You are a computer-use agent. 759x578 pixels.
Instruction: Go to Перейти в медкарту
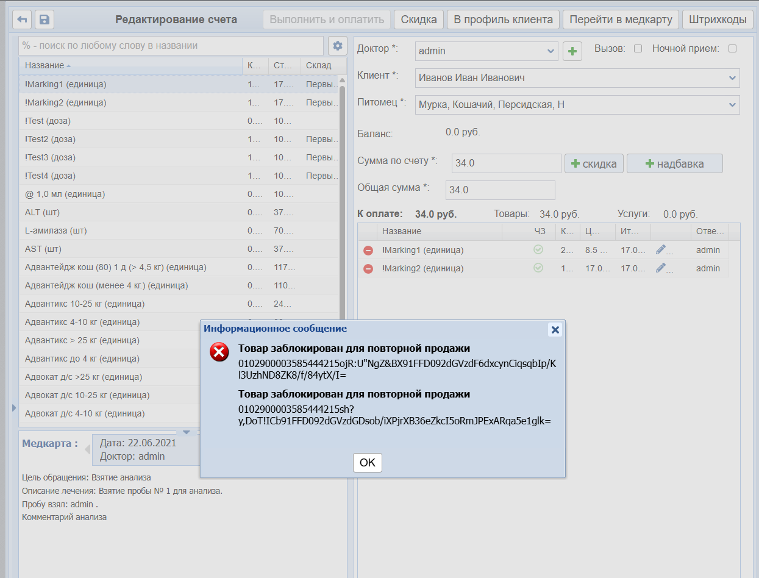(621, 20)
